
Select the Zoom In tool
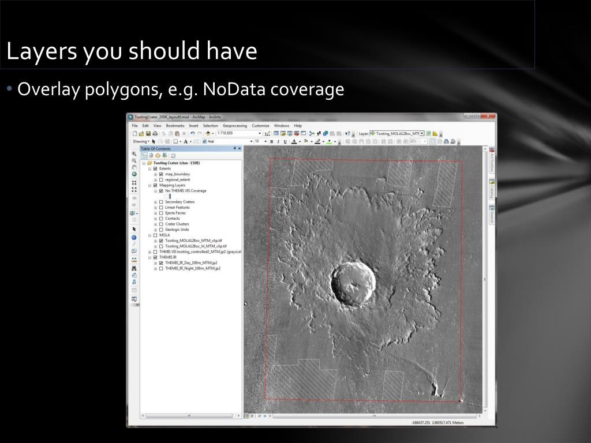(x=134, y=154)
